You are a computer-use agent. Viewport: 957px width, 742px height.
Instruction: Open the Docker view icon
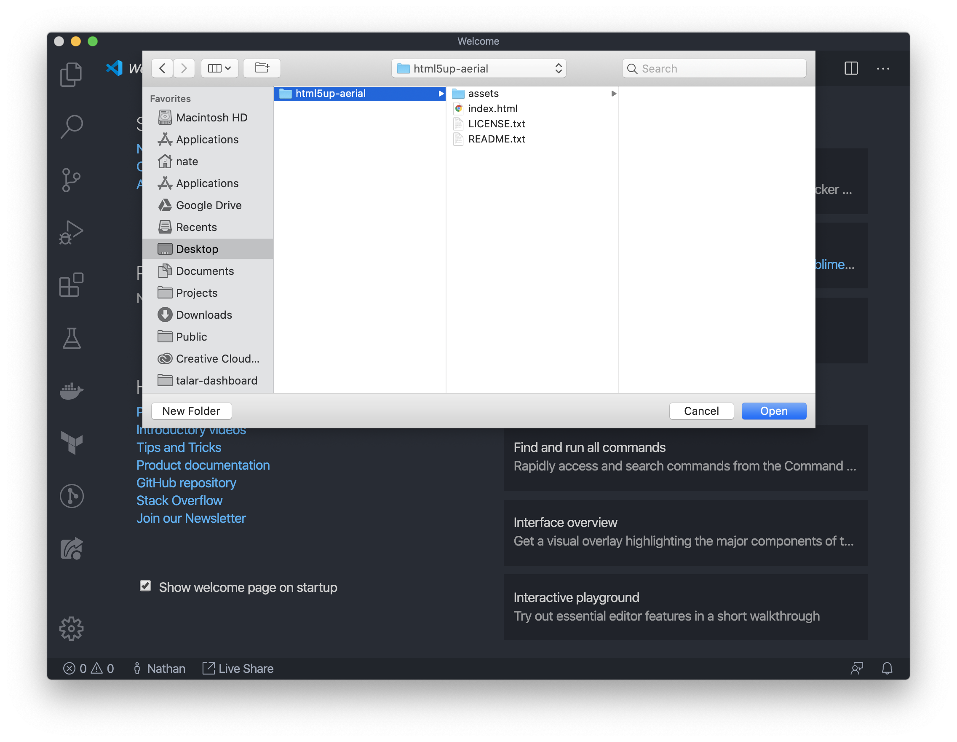pos(71,390)
